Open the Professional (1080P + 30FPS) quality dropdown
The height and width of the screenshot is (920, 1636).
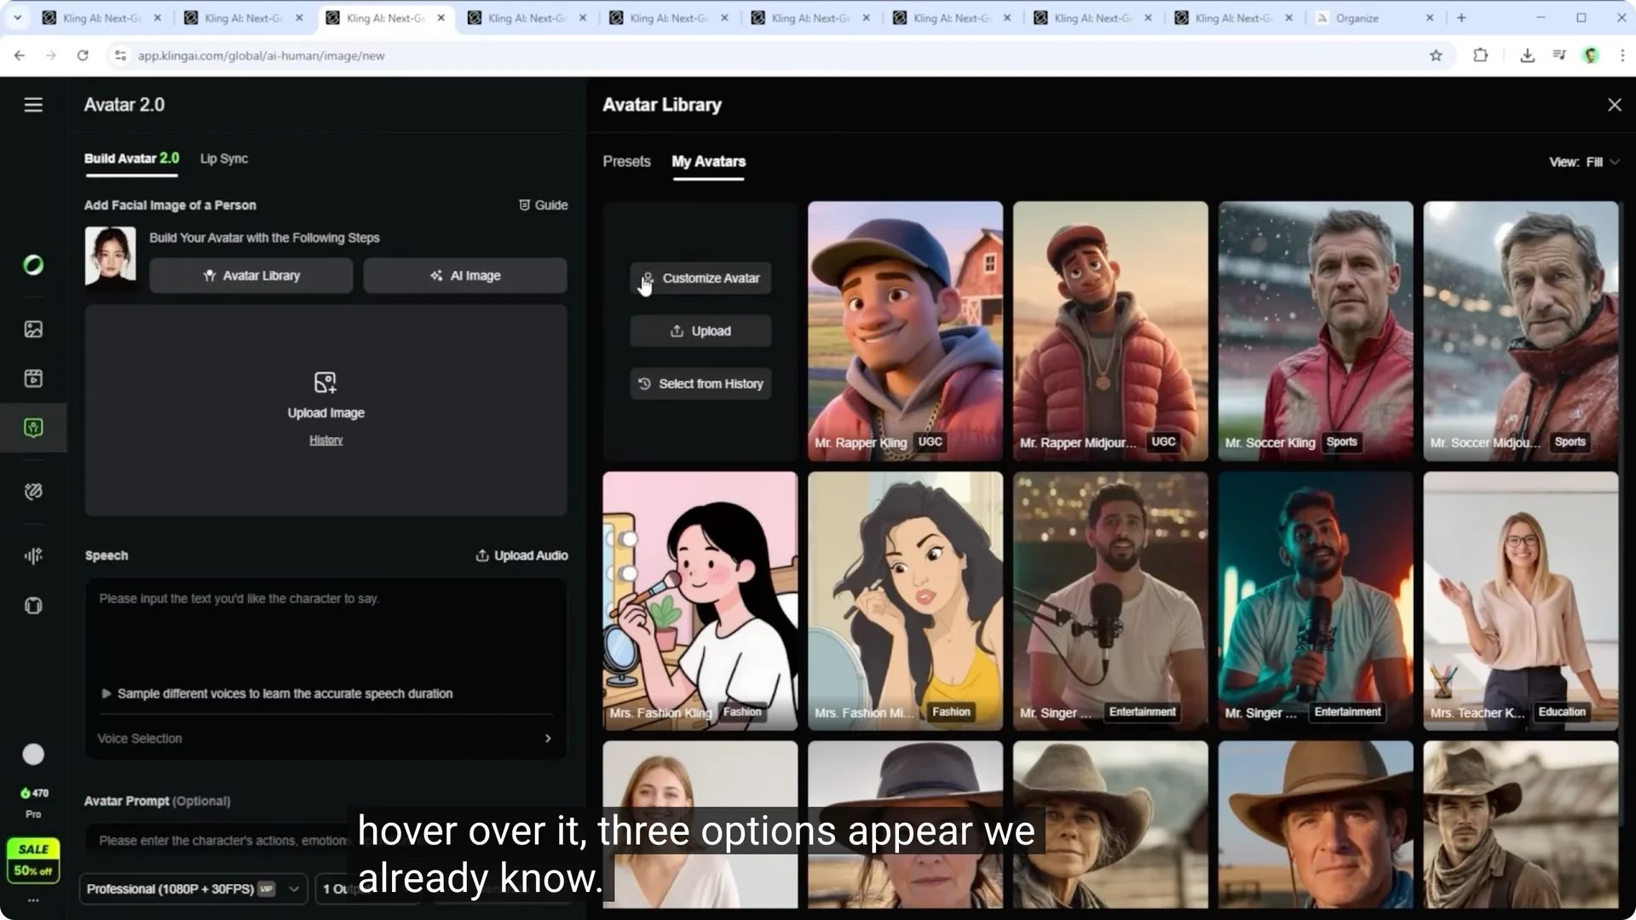[193, 888]
